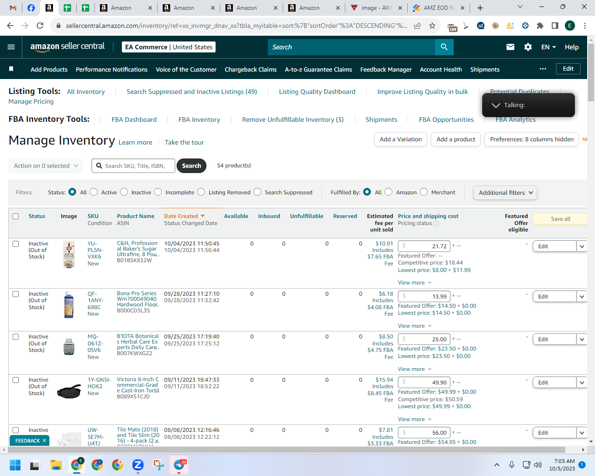The height and width of the screenshot is (476, 595).
Task: Click the bookmark icon before Add Products
Action: click(11, 69)
